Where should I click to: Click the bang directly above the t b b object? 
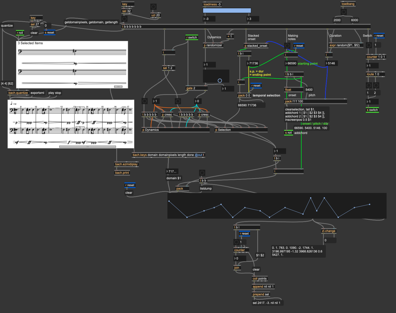coord(202,173)
